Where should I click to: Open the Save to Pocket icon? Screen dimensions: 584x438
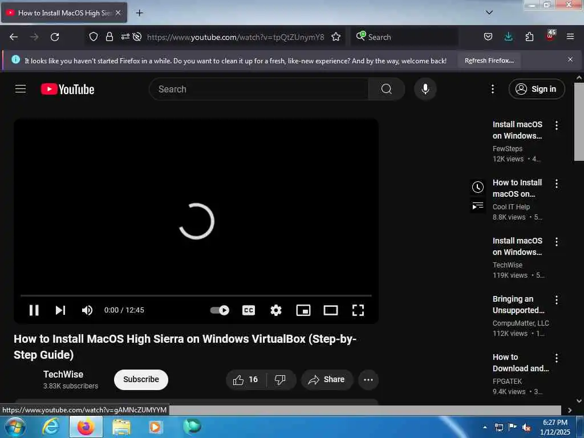click(488, 36)
